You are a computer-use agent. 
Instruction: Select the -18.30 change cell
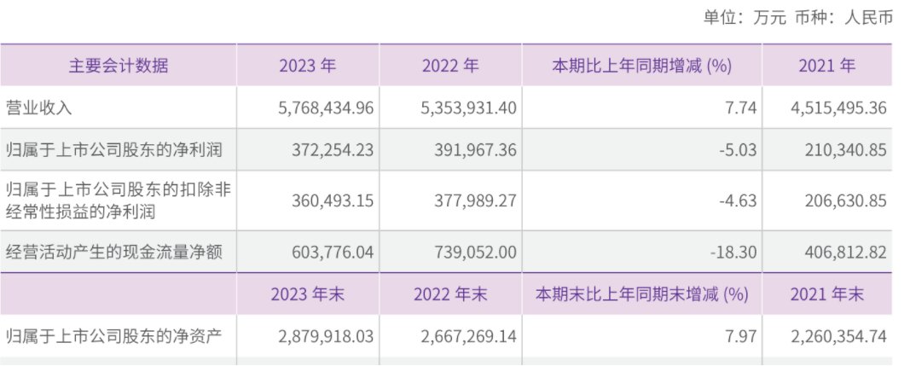coord(733,253)
